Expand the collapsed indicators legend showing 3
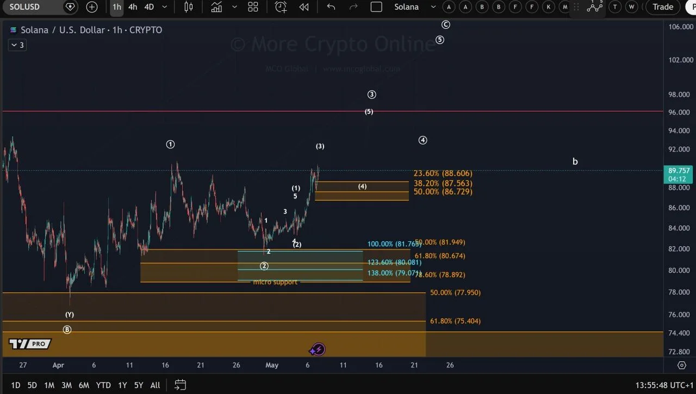This screenshot has height=394, width=696. tap(17, 45)
